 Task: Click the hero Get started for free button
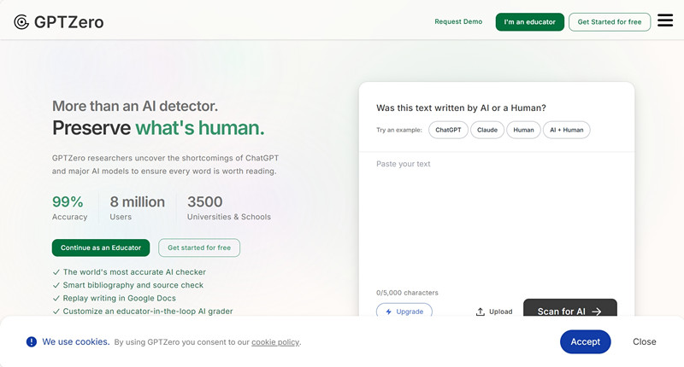199,248
